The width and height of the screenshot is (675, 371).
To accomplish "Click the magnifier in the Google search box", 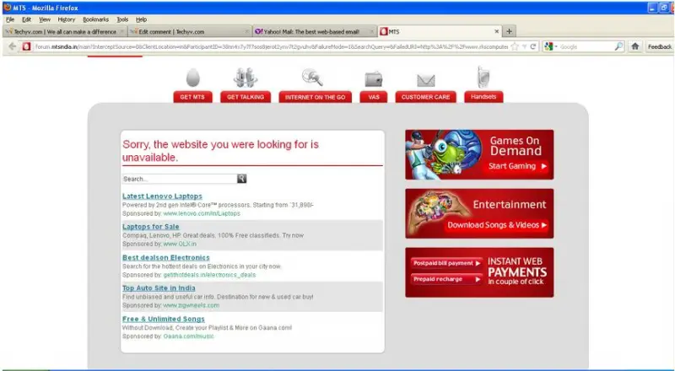I will point(618,46).
